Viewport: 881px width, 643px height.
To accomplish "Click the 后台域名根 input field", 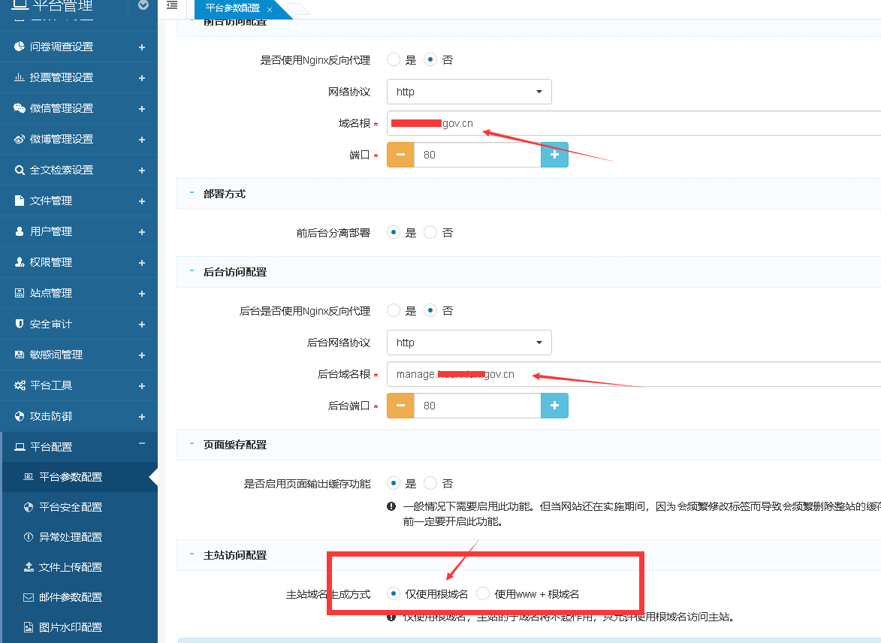I will pos(631,374).
